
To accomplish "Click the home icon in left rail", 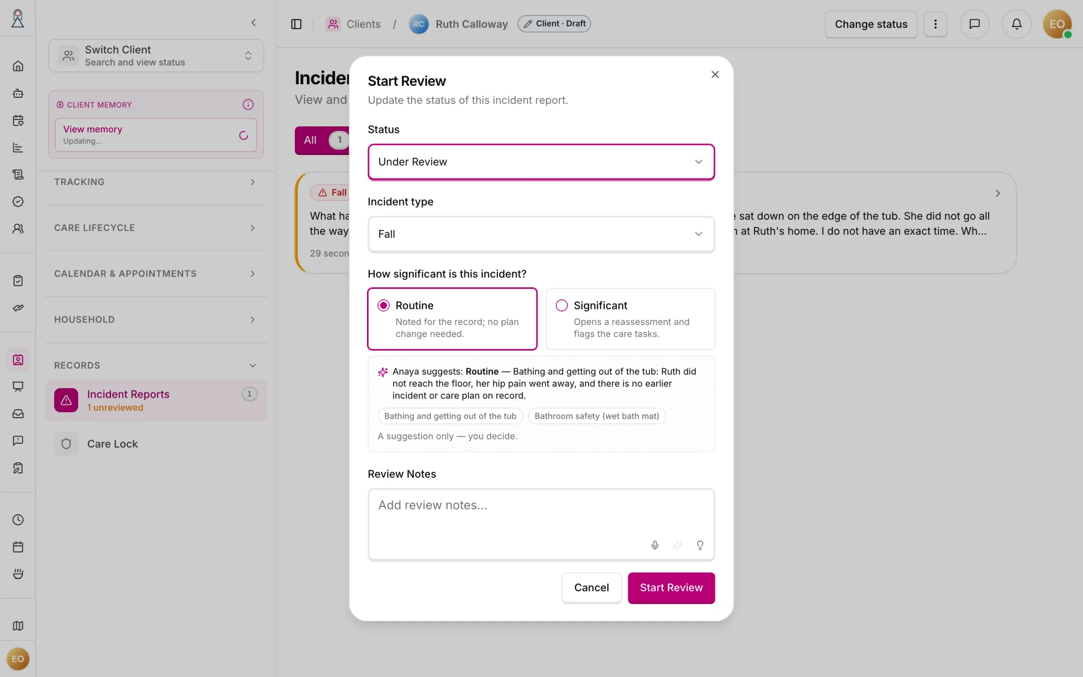I will click(x=18, y=66).
